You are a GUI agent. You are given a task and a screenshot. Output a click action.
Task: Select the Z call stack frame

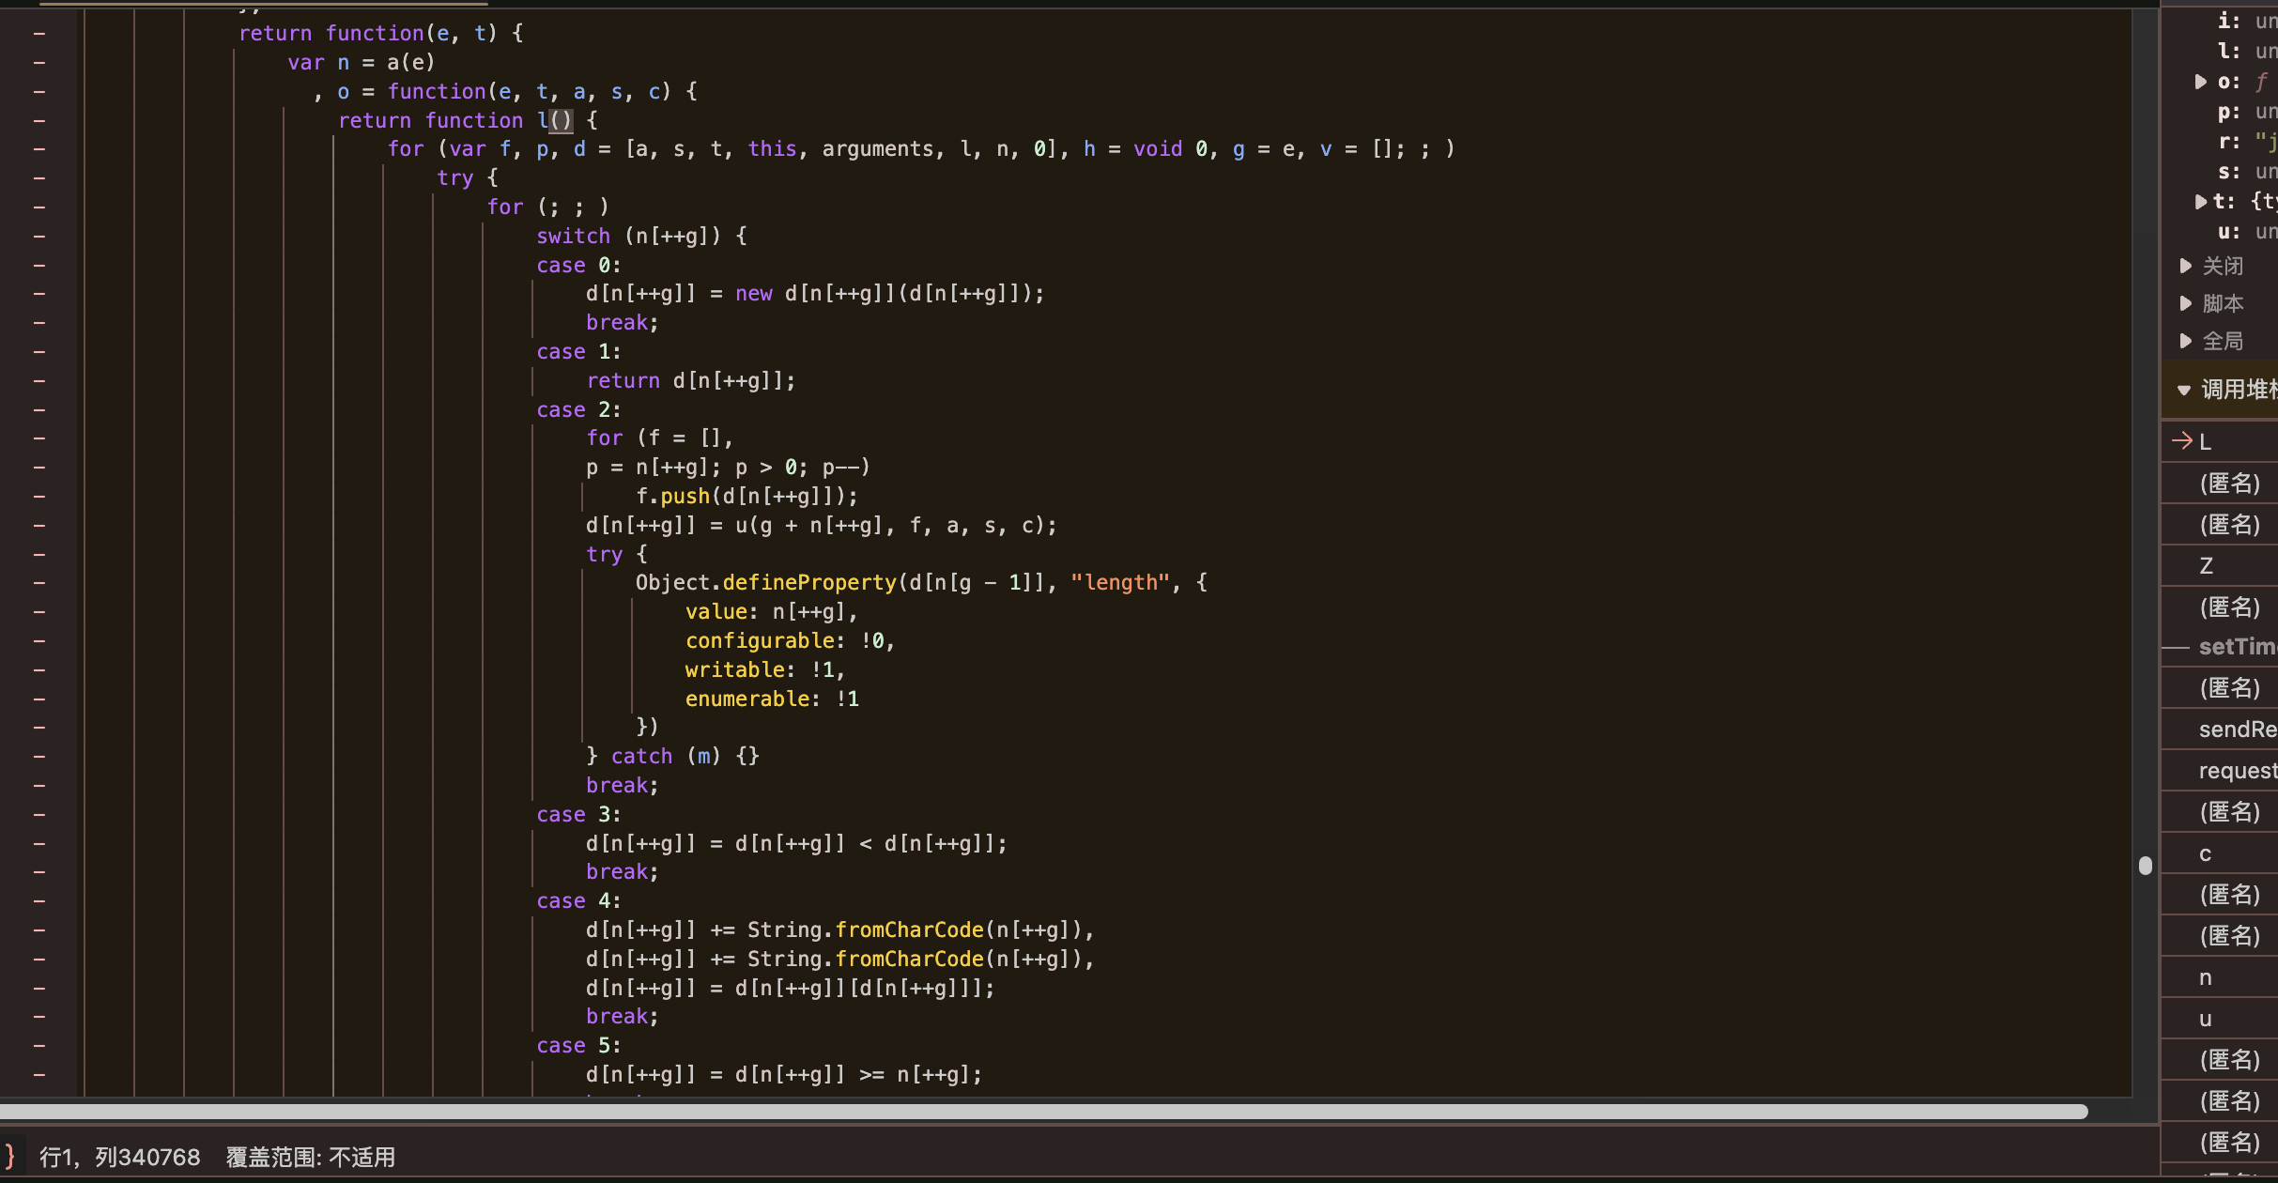[2222, 565]
